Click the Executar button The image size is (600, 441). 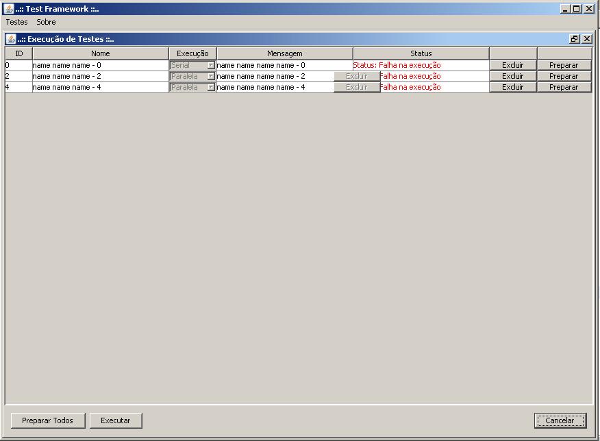click(x=116, y=420)
